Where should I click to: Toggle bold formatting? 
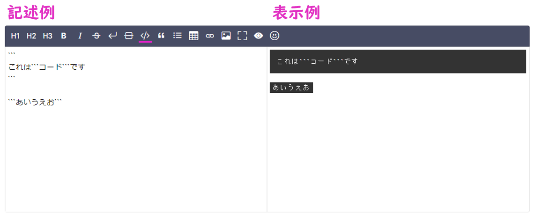coord(64,36)
